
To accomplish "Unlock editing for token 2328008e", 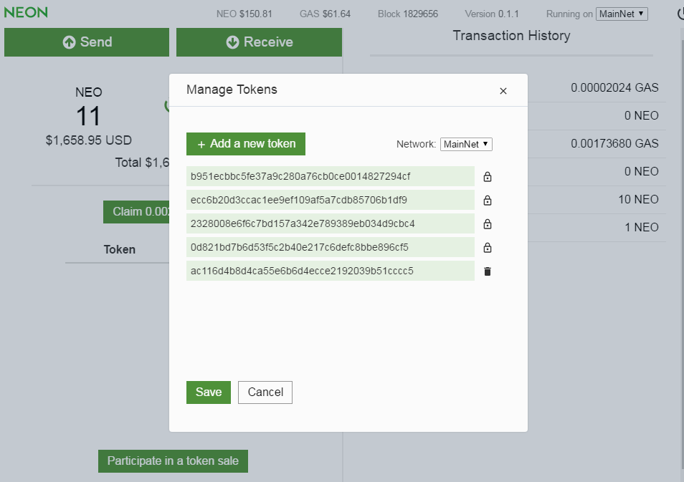I will tap(487, 223).
